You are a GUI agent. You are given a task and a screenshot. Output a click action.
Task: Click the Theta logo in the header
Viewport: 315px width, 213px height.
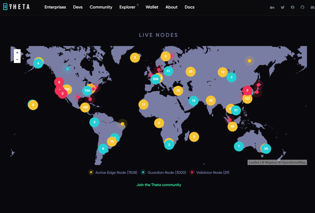tap(17, 7)
